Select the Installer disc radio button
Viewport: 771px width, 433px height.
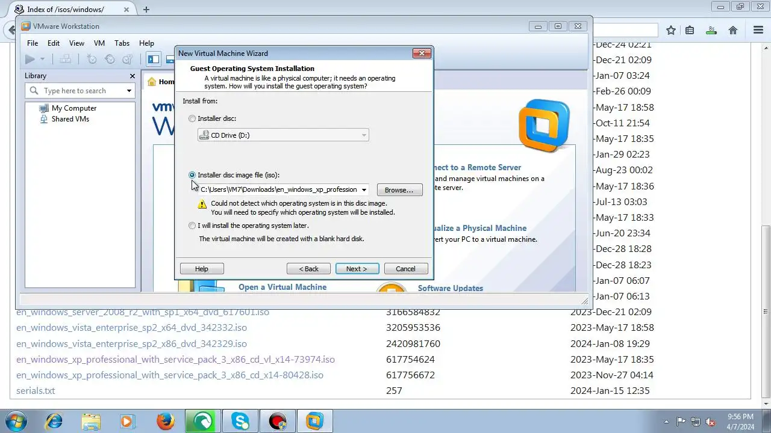click(x=192, y=118)
